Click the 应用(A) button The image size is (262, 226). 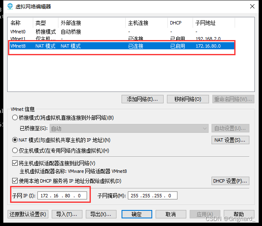click(205, 214)
